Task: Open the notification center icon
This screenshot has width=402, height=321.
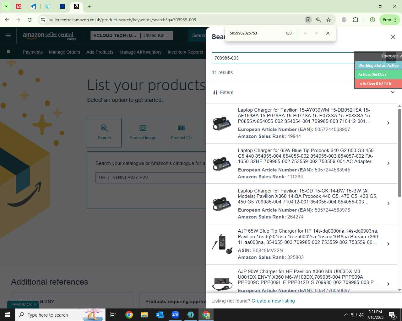Action: tap(392, 315)
